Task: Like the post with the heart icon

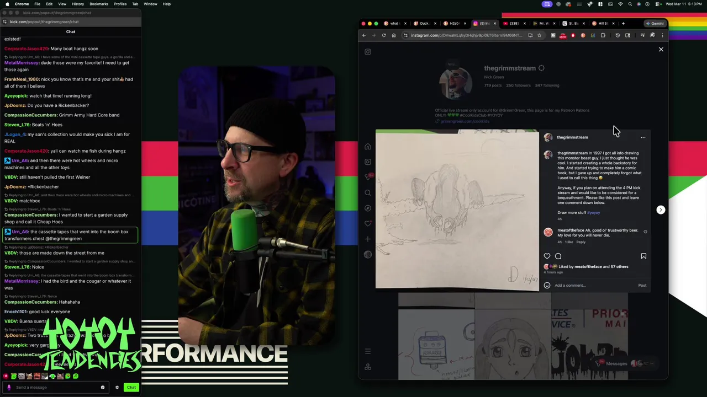Action: click(x=547, y=256)
